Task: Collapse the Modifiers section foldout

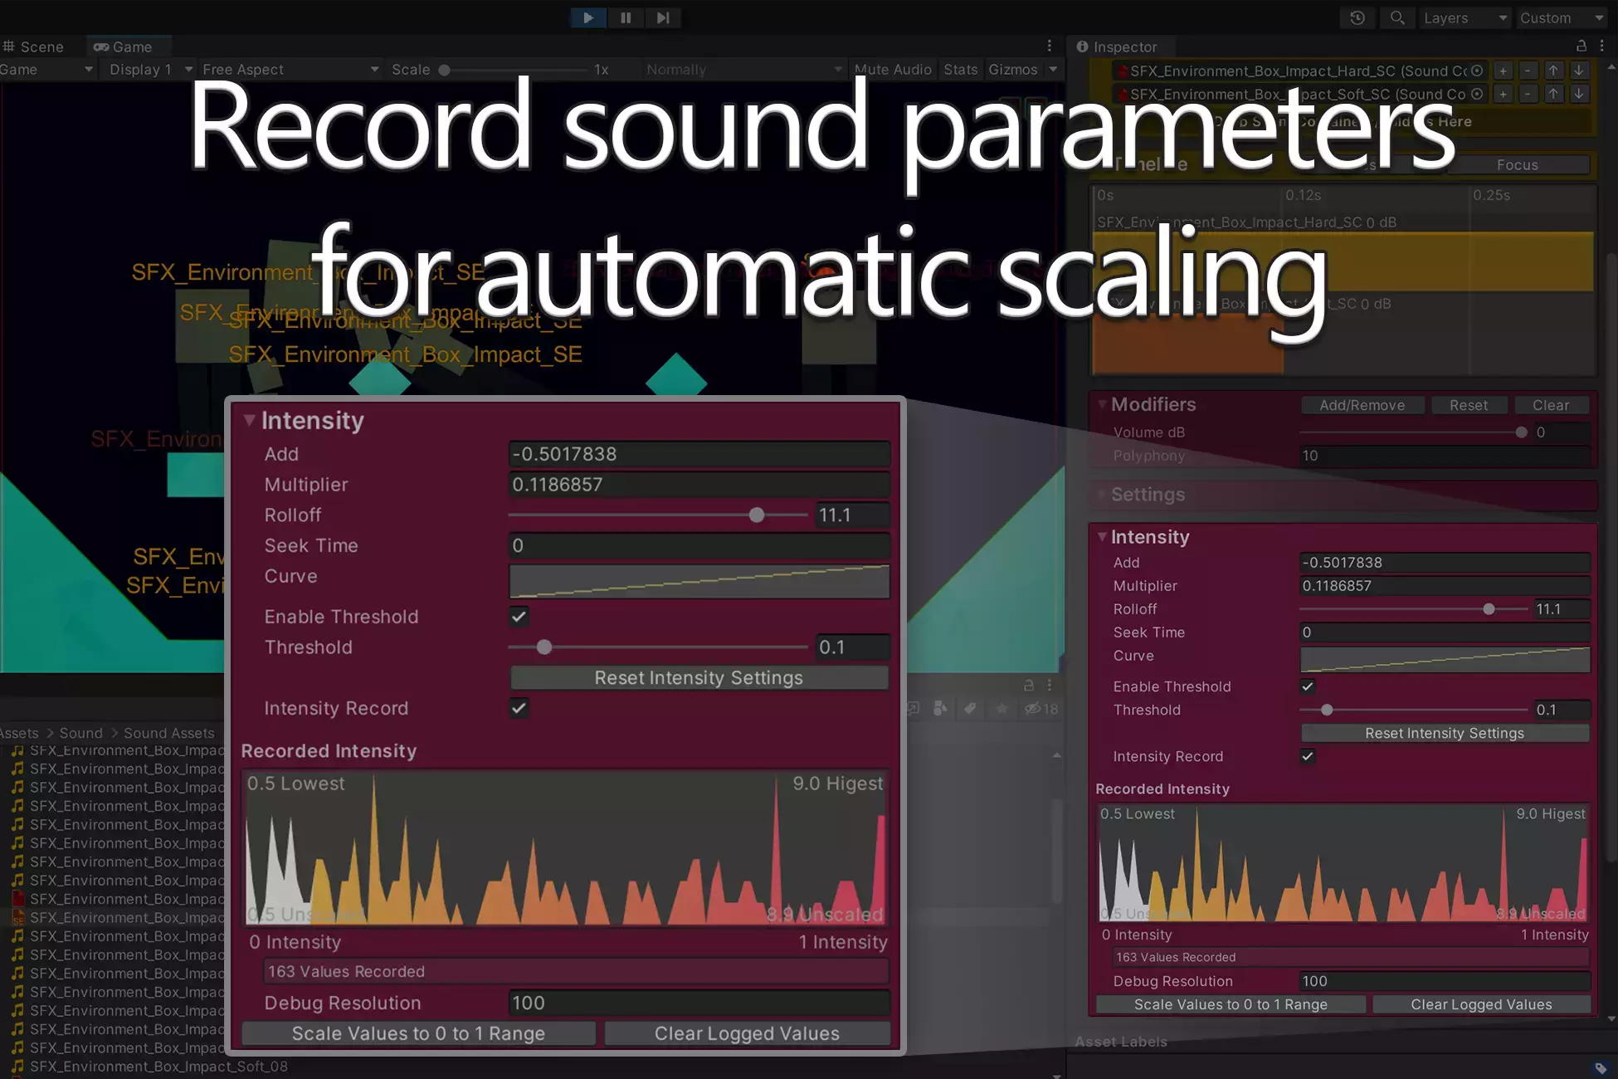Action: [1103, 404]
